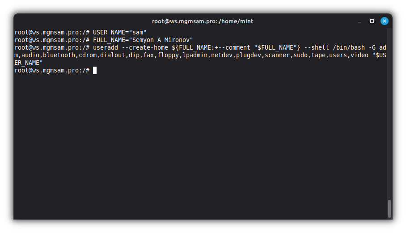Maximize the terminal window
Image resolution: width=406 pixels, height=233 pixels.
[x=372, y=21]
